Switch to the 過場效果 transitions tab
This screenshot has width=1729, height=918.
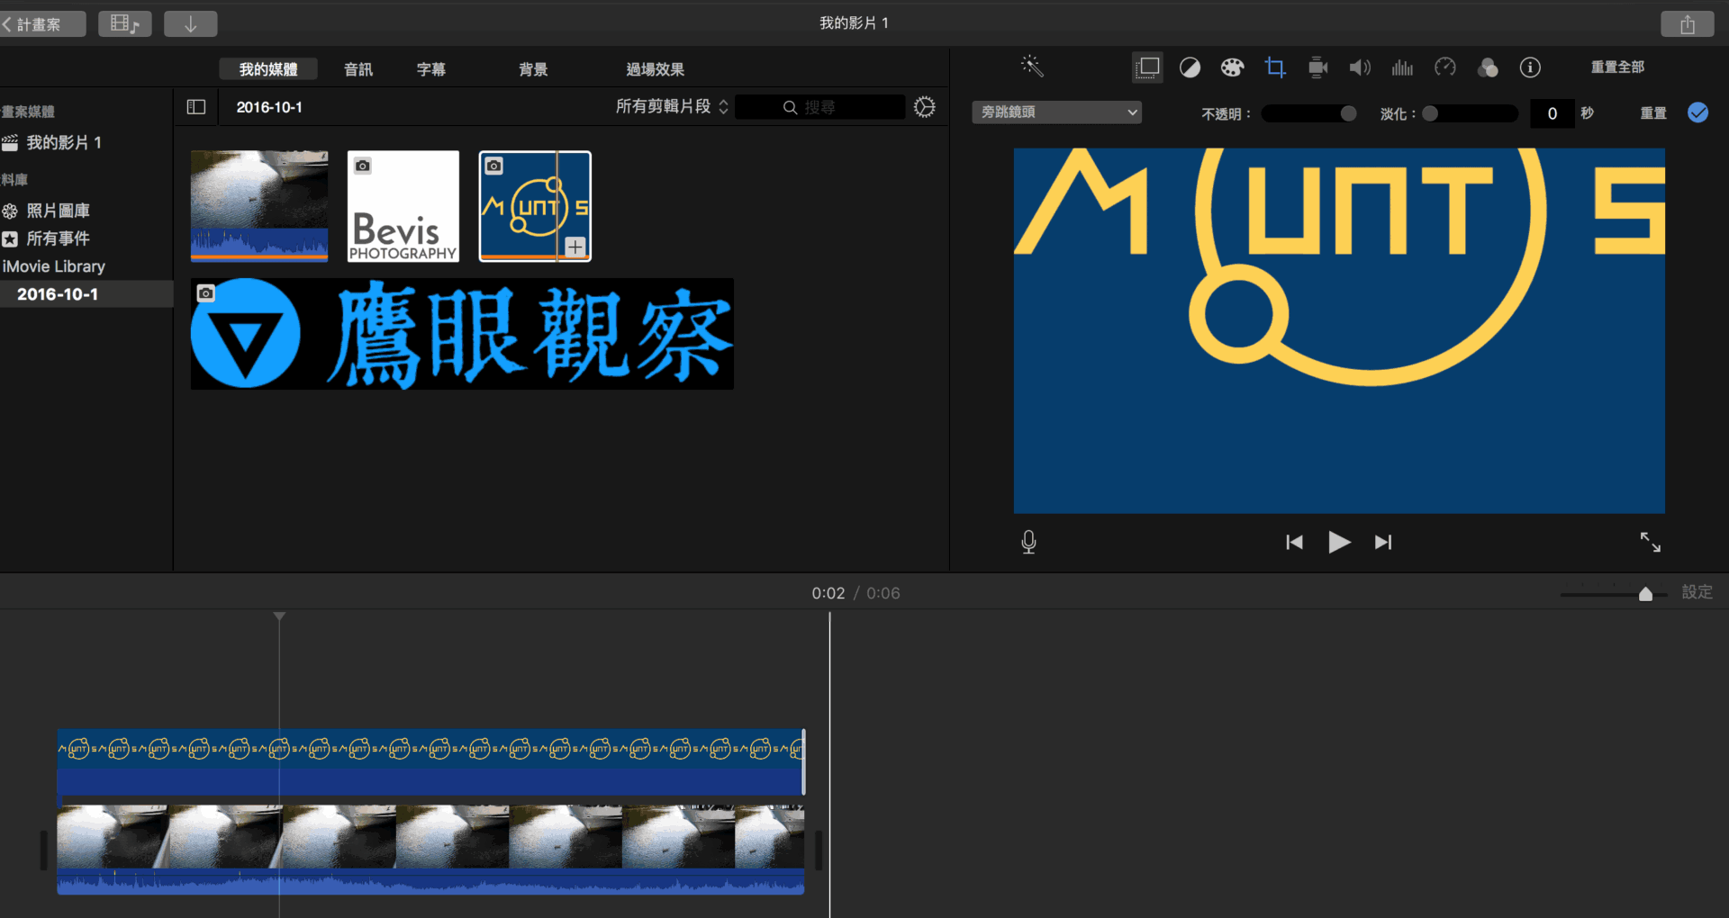(656, 69)
